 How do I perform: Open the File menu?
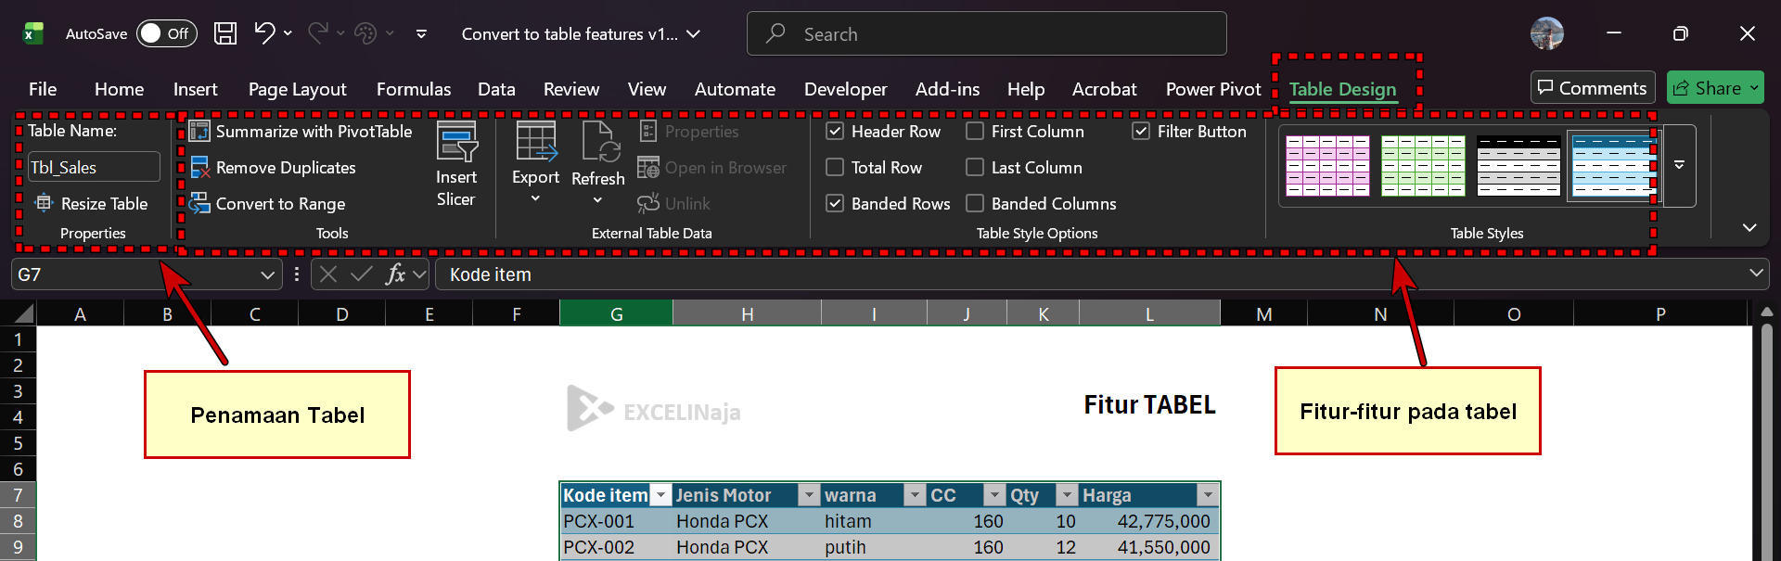click(x=43, y=89)
